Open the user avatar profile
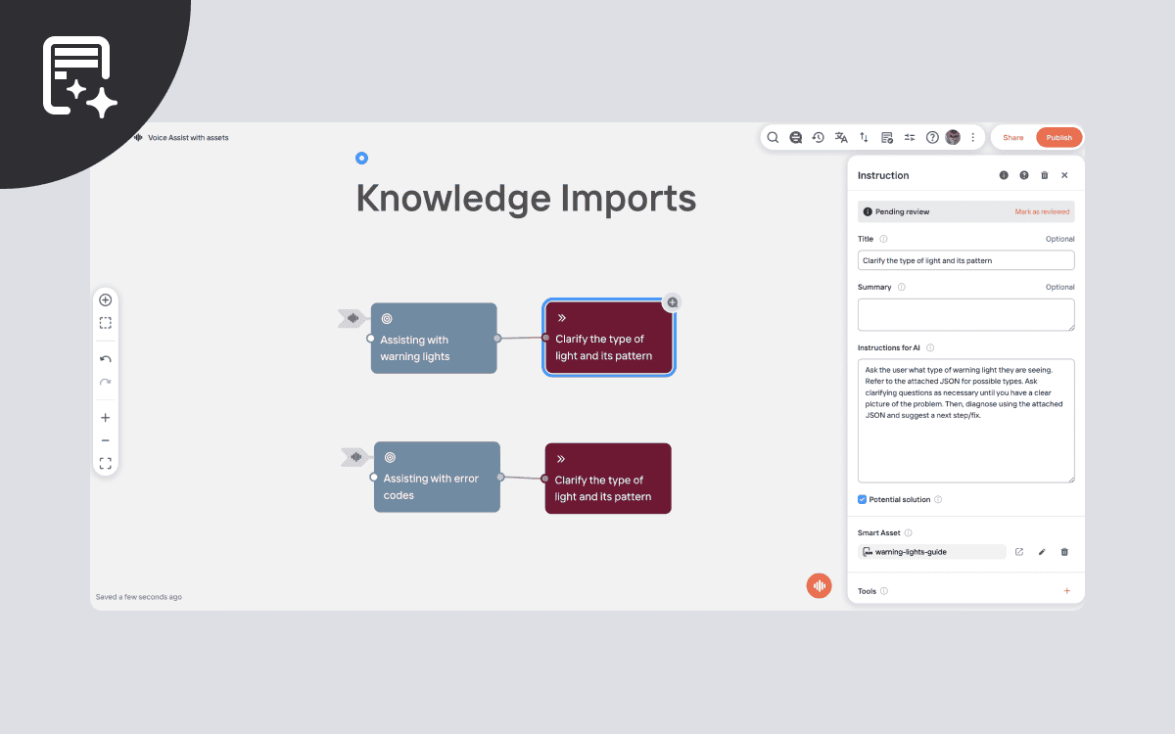The width and height of the screenshot is (1175, 734). click(953, 138)
